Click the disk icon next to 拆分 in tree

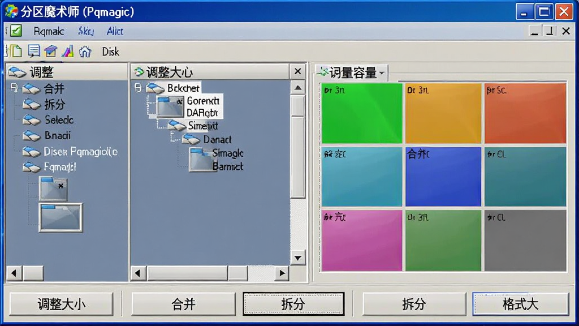[x=32, y=105]
